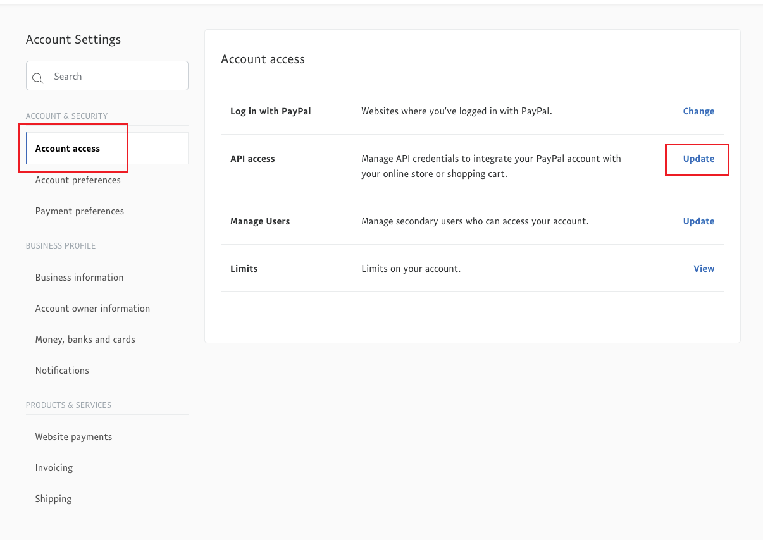The image size is (763, 540).
Task: Click Update next to API access
Action: point(698,159)
